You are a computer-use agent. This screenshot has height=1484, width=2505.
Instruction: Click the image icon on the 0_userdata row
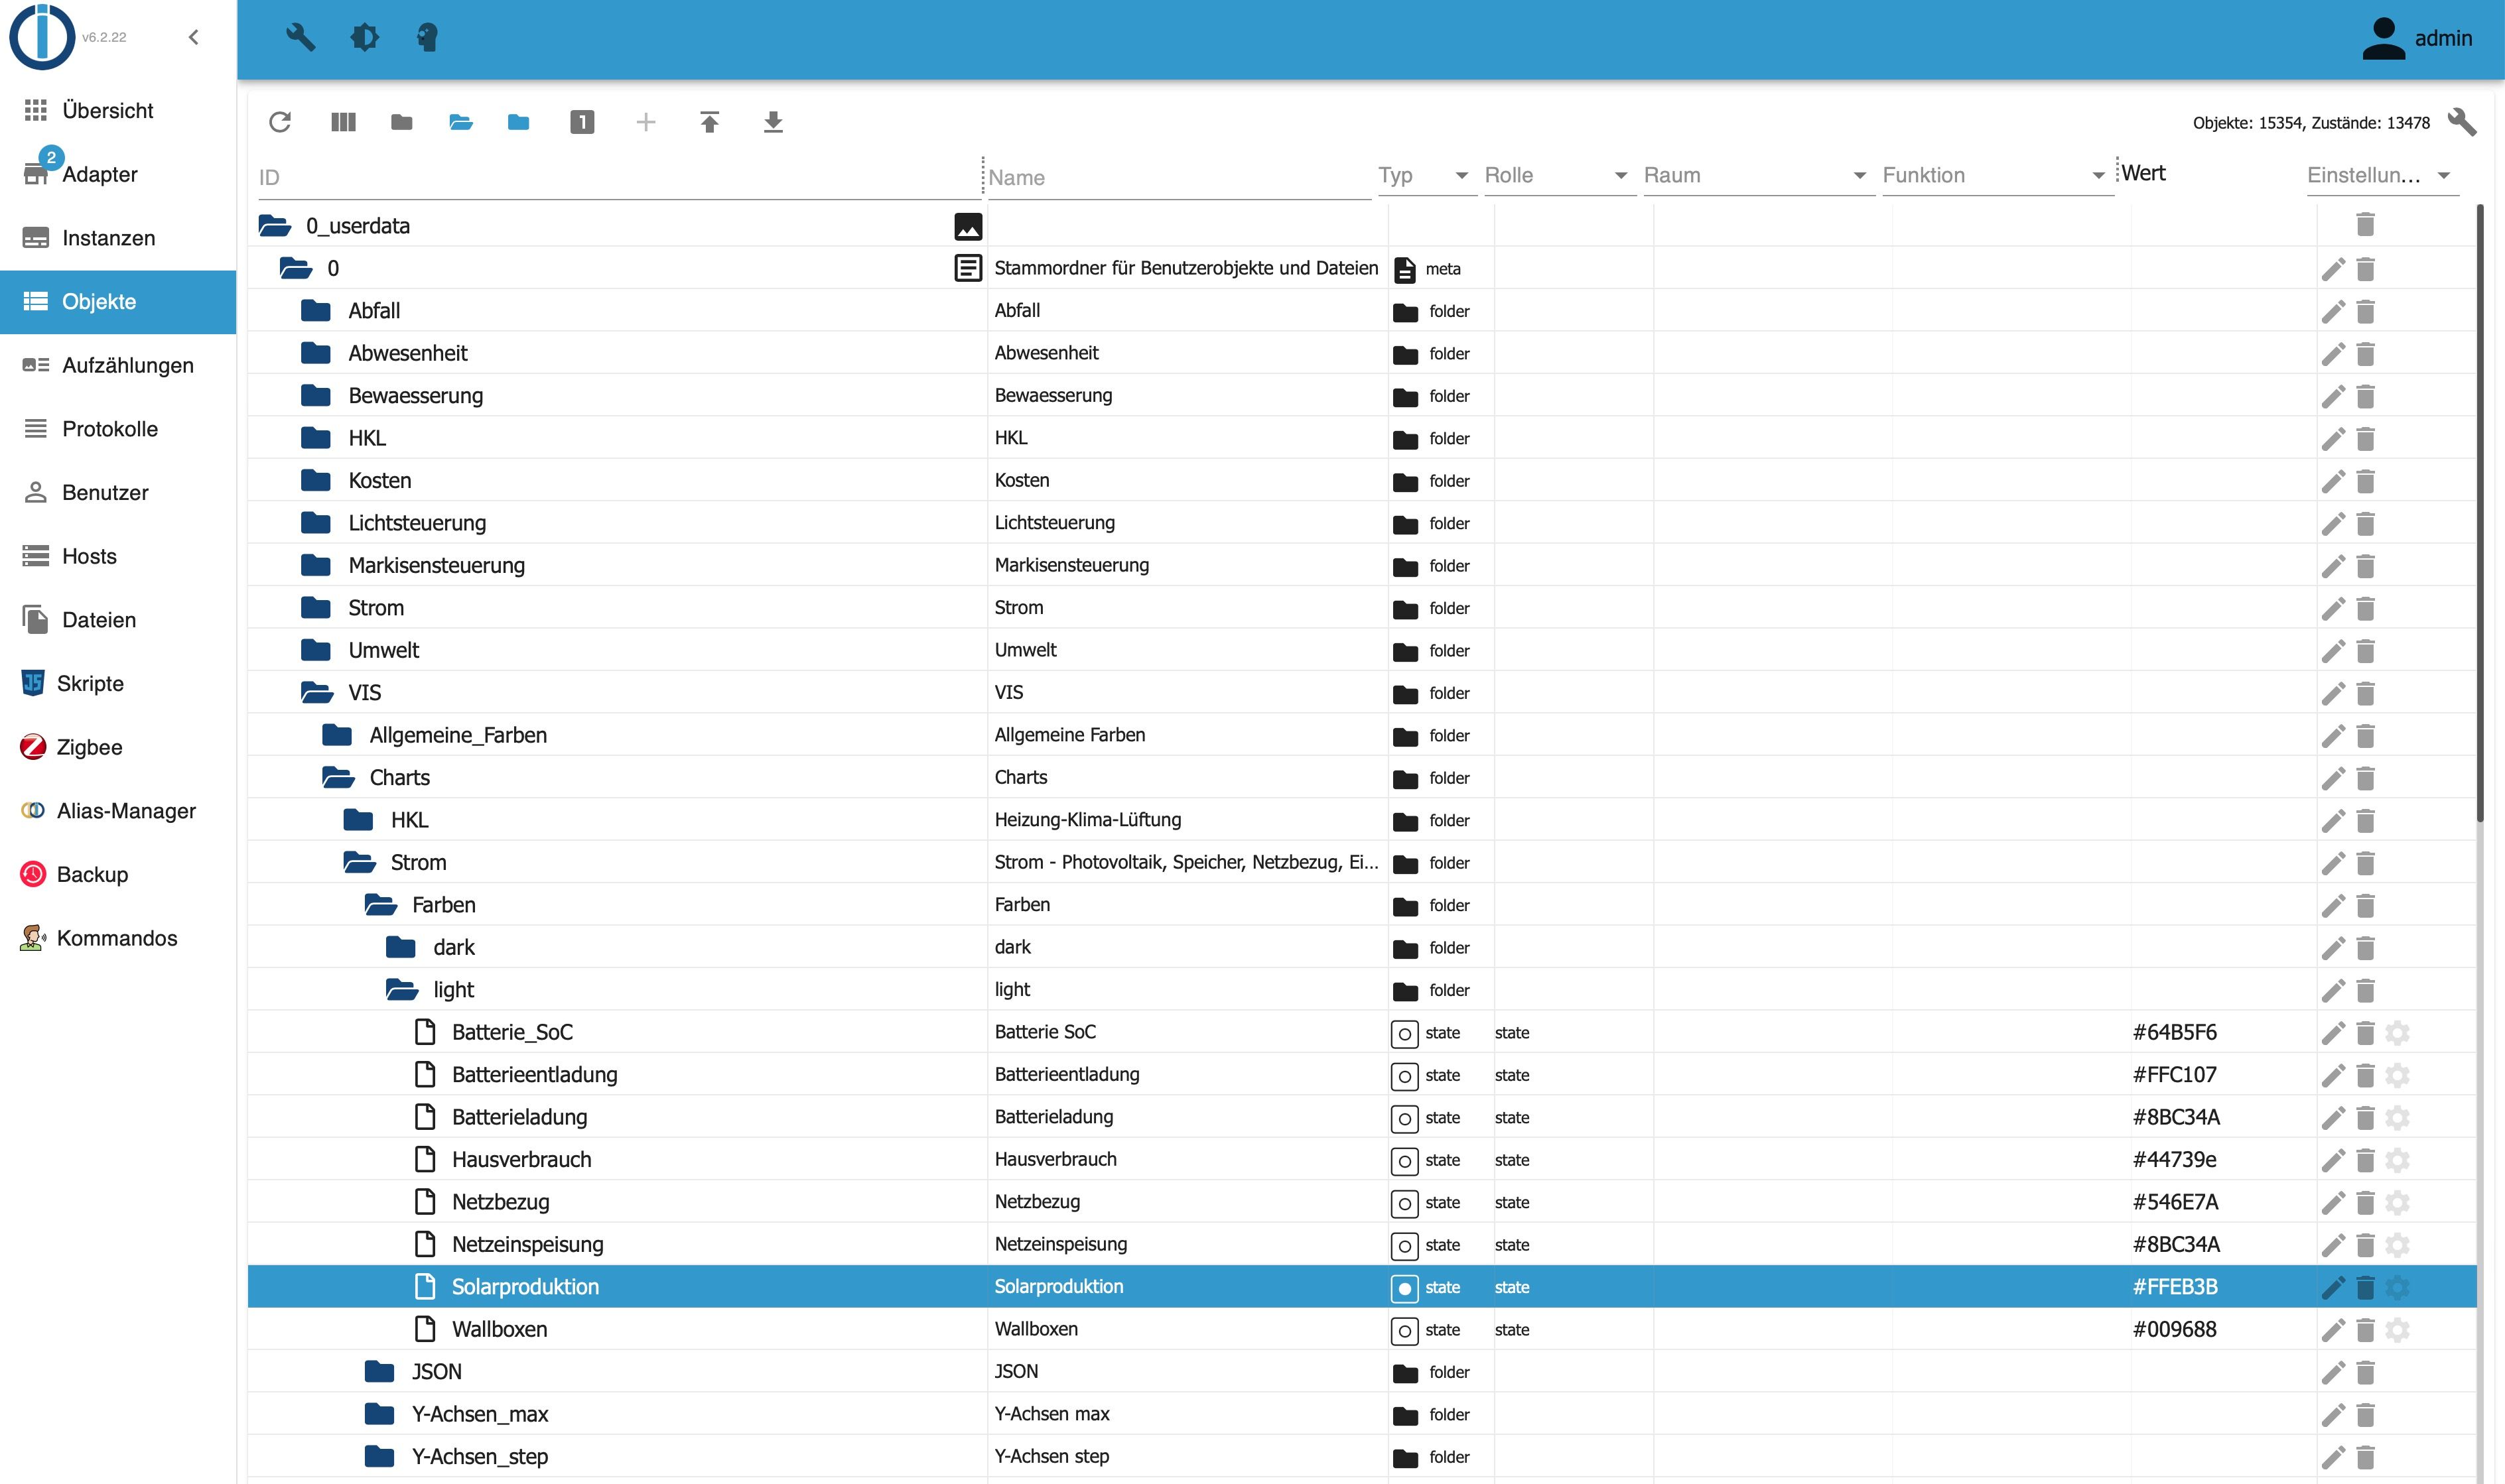(x=967, y=227)
